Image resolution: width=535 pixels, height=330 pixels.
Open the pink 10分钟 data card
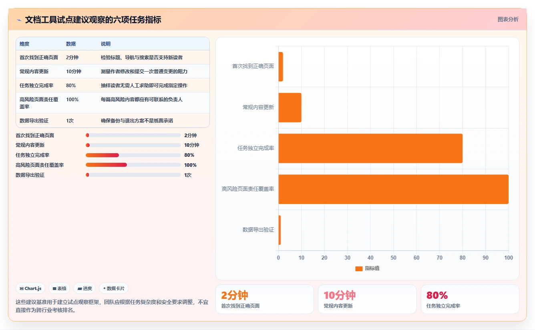click(367, 299)
